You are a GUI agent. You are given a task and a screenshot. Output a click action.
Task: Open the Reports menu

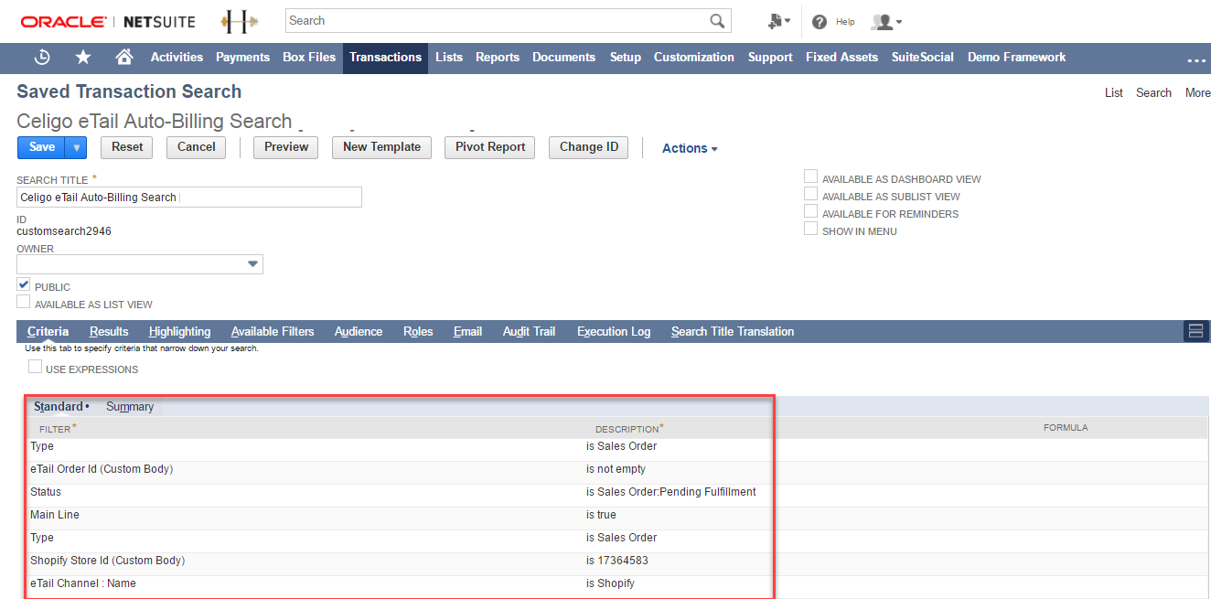click(498, 57)
